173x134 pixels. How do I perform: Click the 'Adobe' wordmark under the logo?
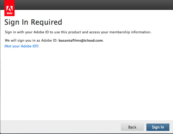pyautogui.click(x=9, y=13)
